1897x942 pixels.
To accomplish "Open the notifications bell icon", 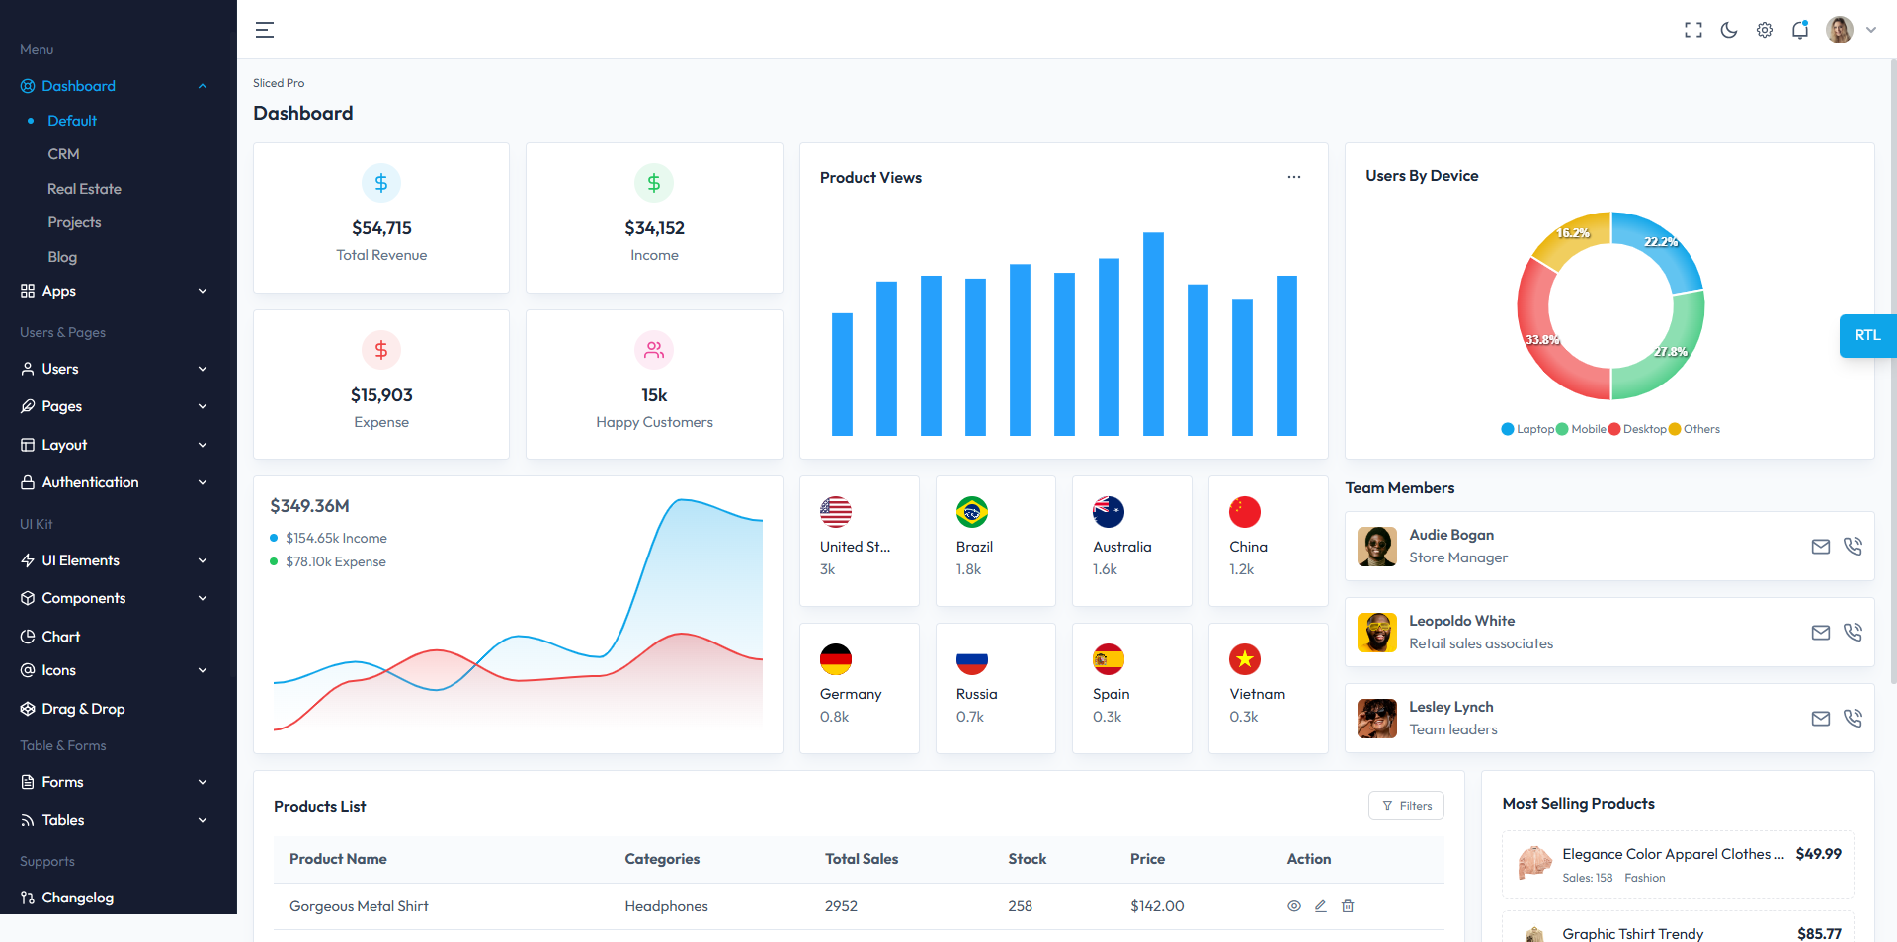I will pyautogui.click(x=1799, y=30).
